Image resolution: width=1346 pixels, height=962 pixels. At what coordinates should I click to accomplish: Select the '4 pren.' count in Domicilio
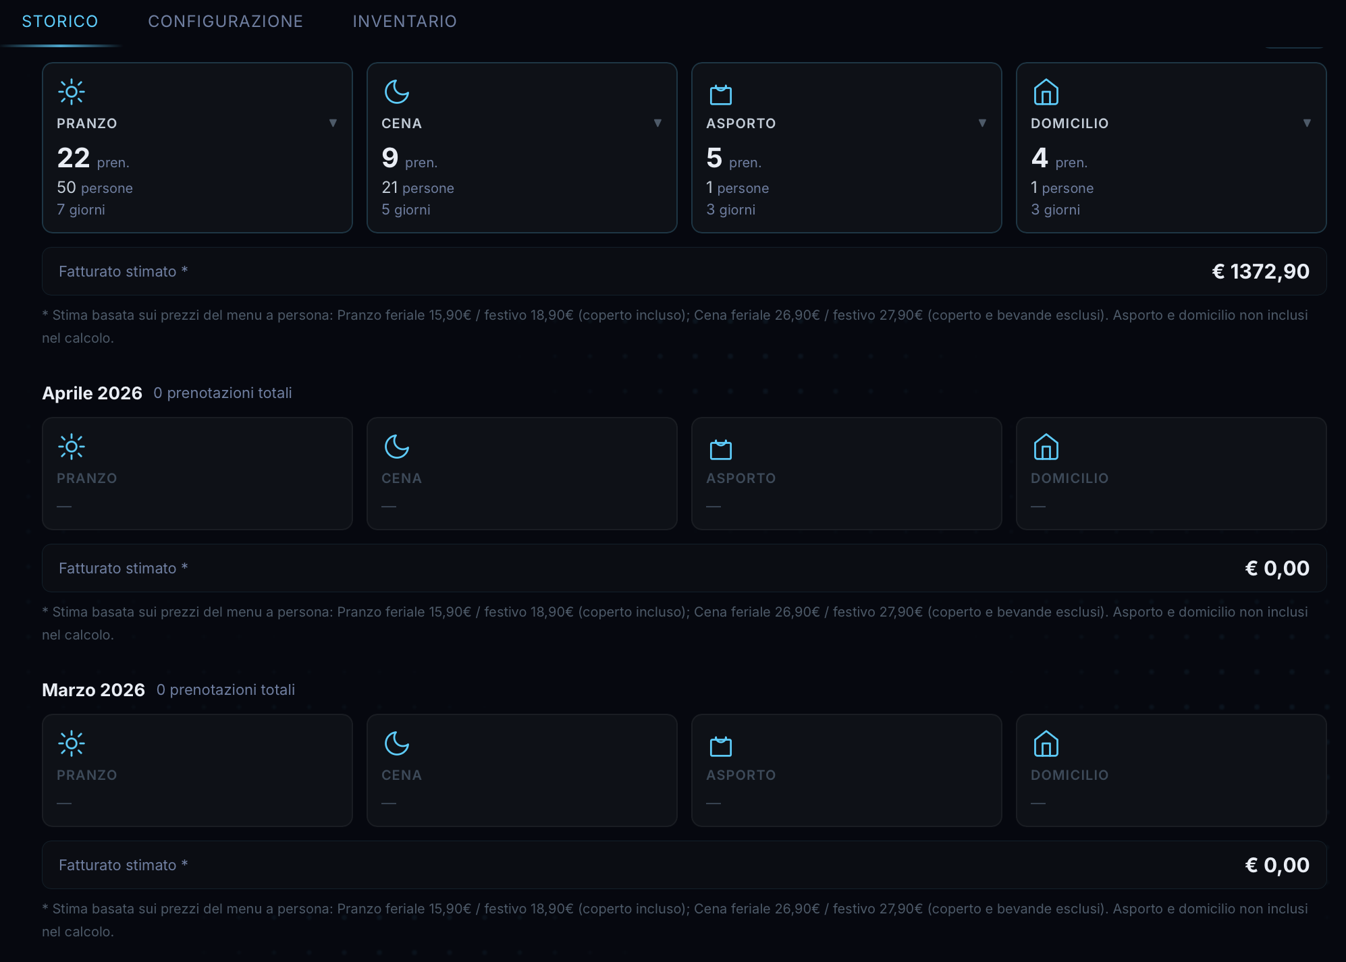pyautogui.click(x=1059, y=159)
